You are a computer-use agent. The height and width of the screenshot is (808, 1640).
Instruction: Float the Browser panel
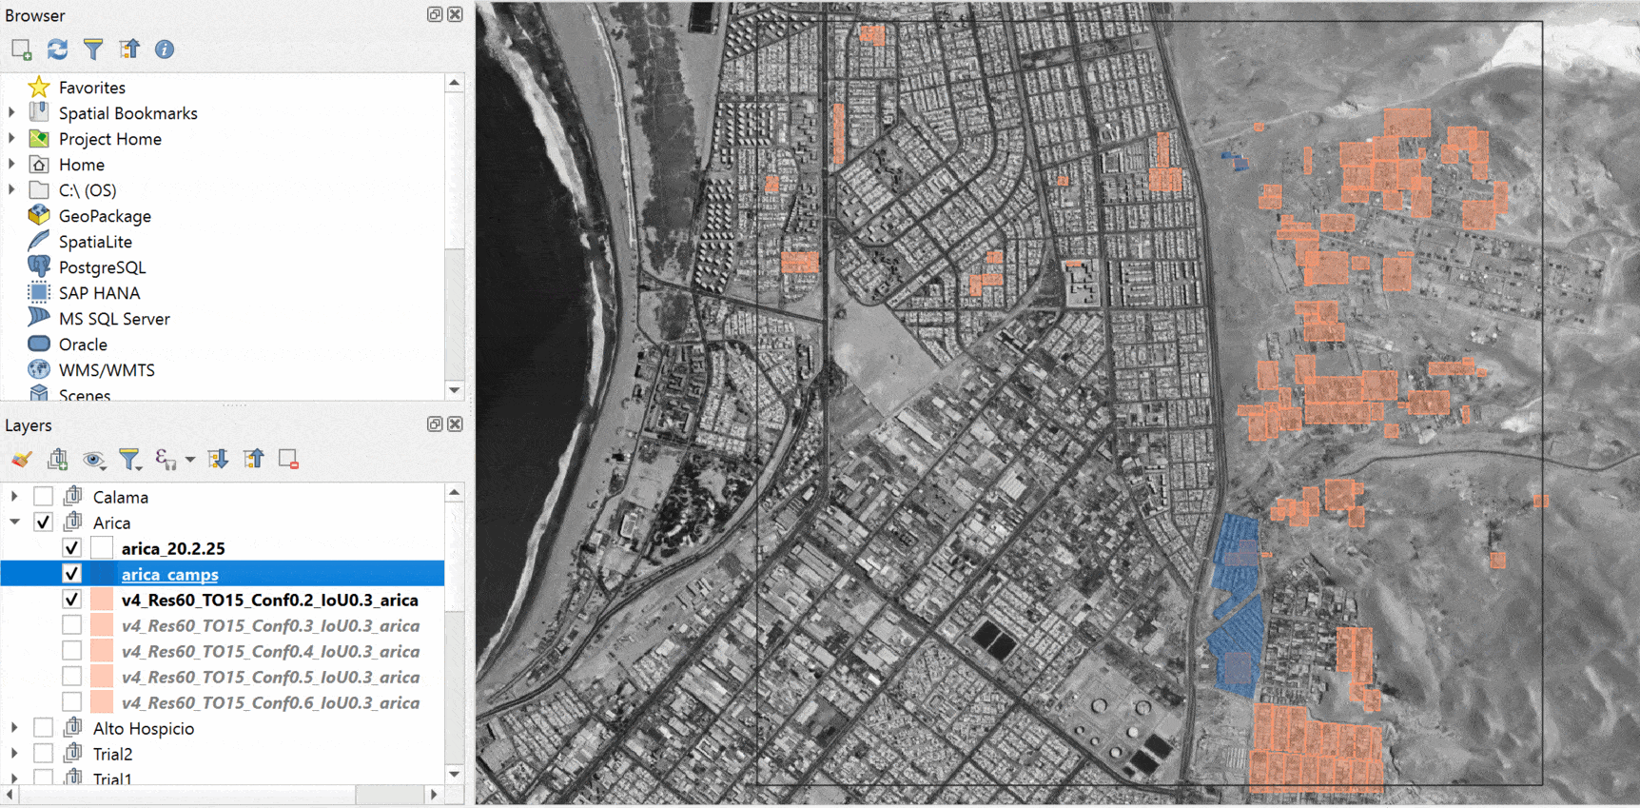click(435, 14)
